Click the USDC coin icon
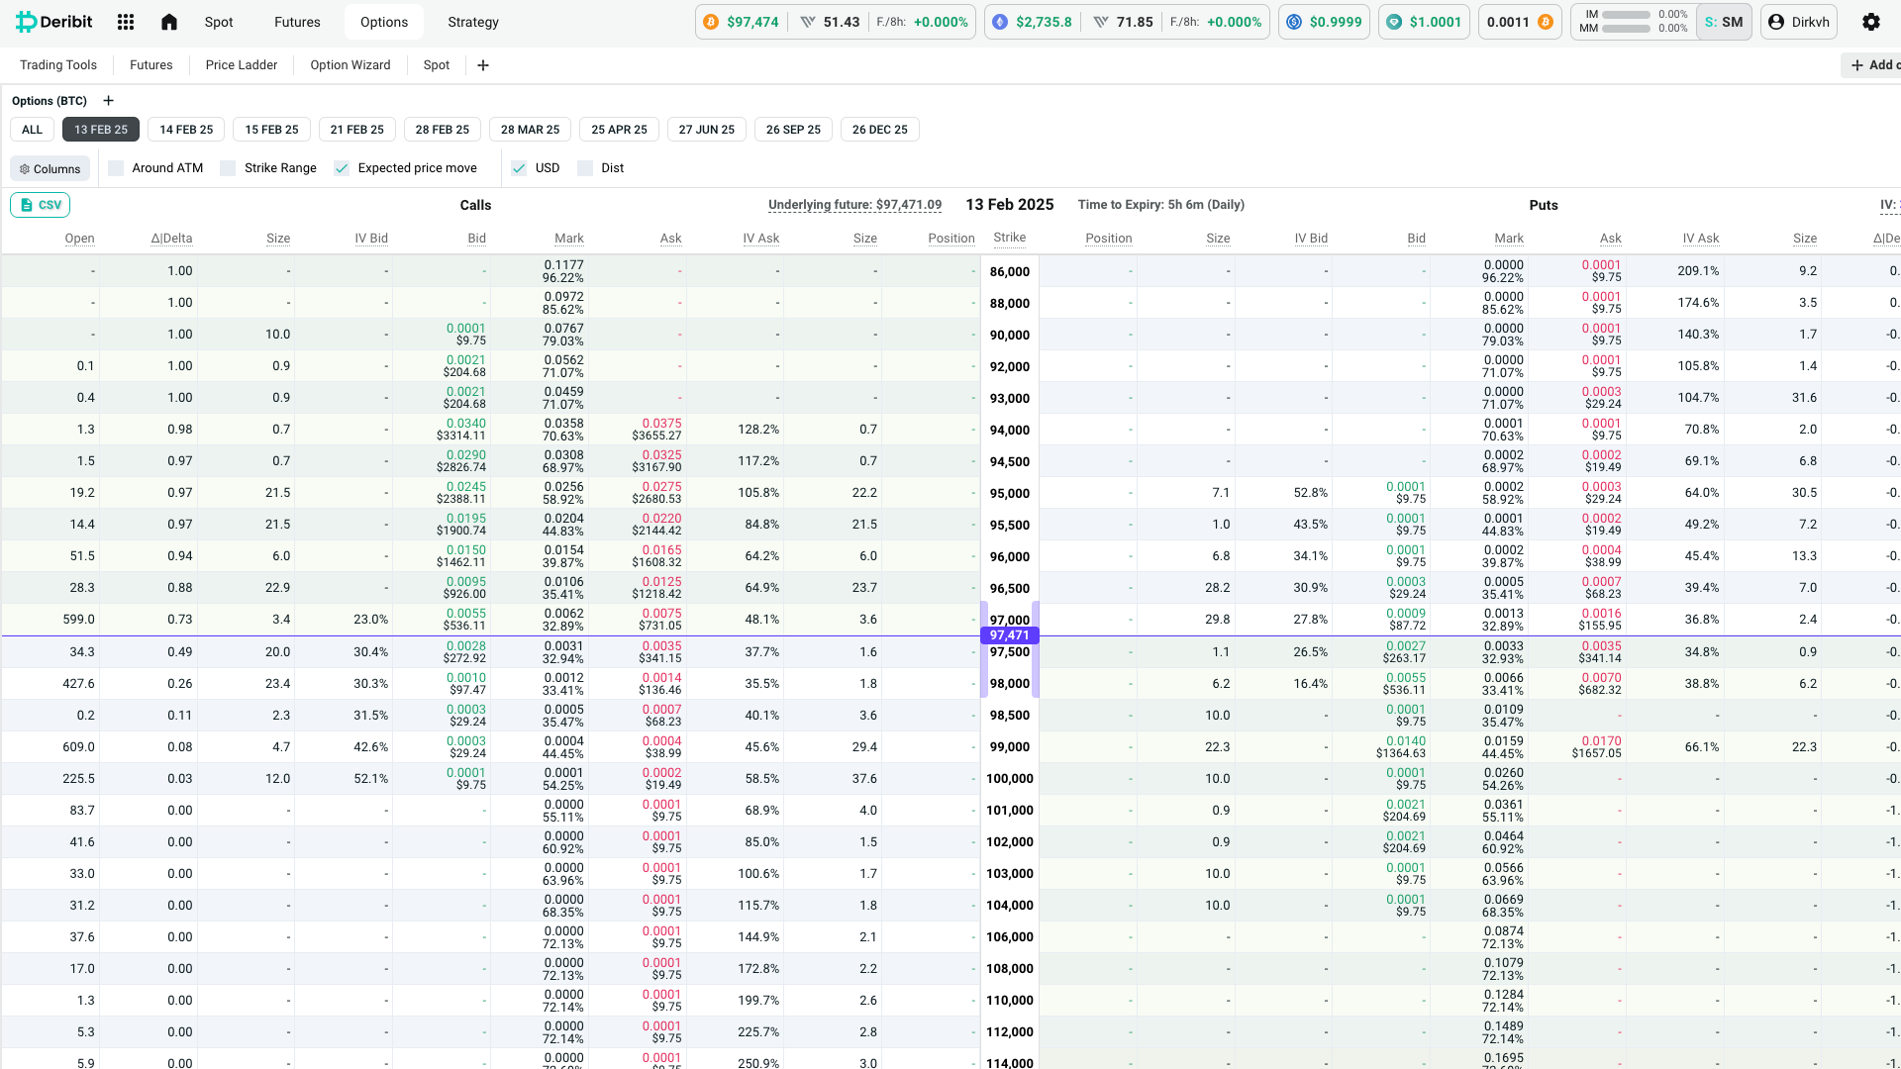 1294,22
